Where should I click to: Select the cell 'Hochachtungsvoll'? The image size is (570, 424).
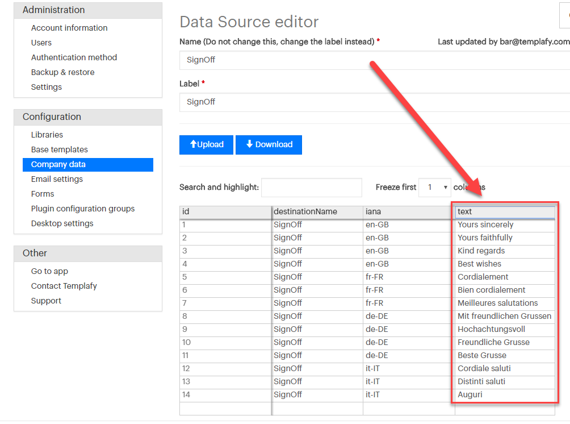(505, 330)
